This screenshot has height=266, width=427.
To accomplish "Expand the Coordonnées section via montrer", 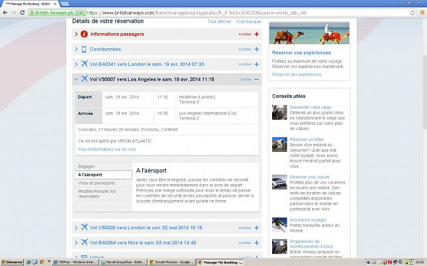I will click(x=245, y=49).
